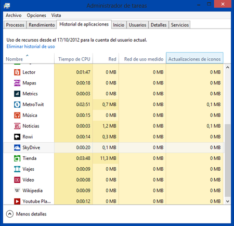Select the Noticias row name

coord(31,126)
